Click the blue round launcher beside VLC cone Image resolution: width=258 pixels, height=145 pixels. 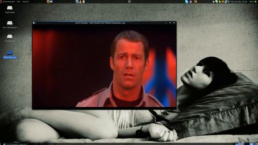[77, 2]
